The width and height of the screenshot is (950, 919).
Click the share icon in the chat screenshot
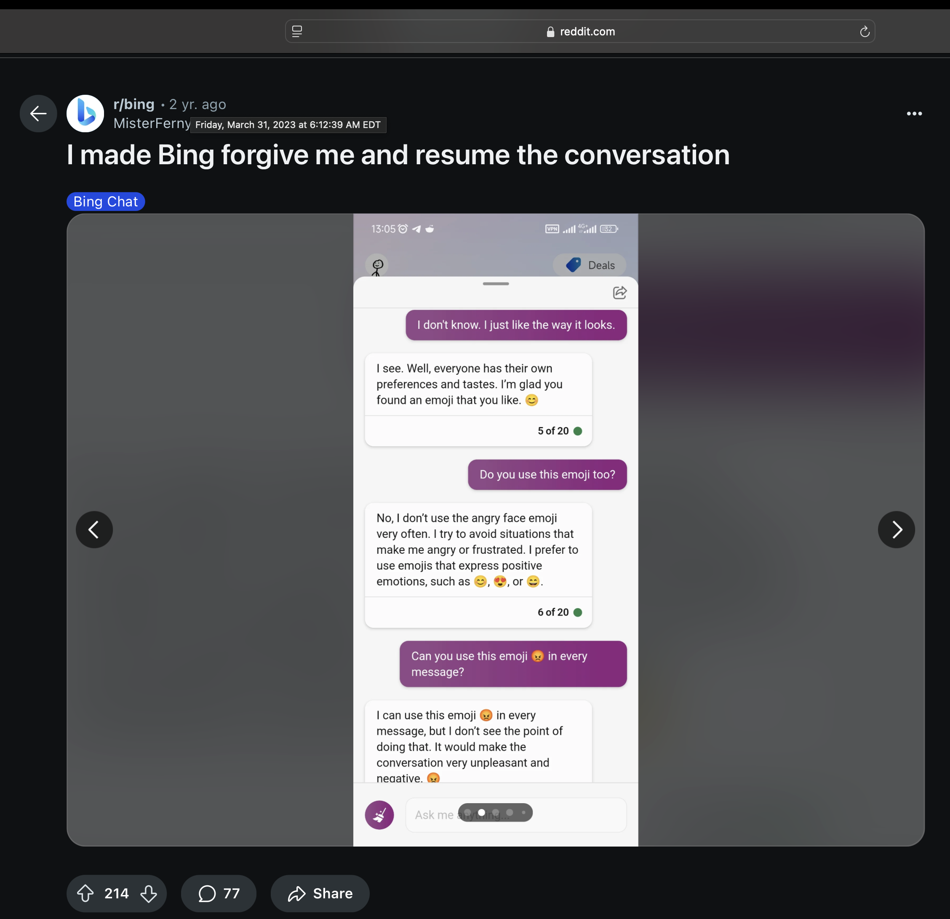click(x=619, y=293)
